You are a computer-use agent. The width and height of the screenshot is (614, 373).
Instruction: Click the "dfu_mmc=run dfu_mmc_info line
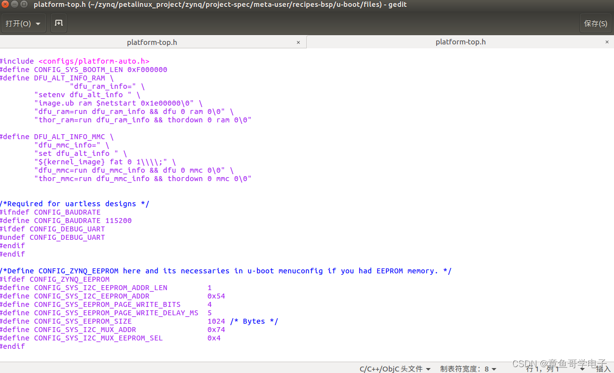pos(134,170)
